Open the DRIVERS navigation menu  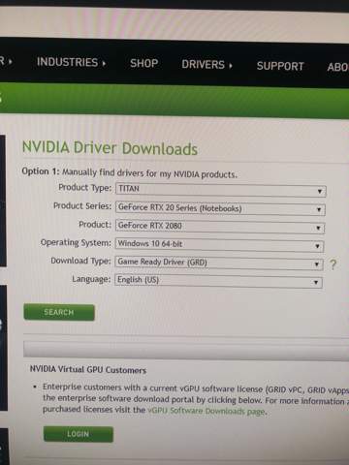click(206, 65)
